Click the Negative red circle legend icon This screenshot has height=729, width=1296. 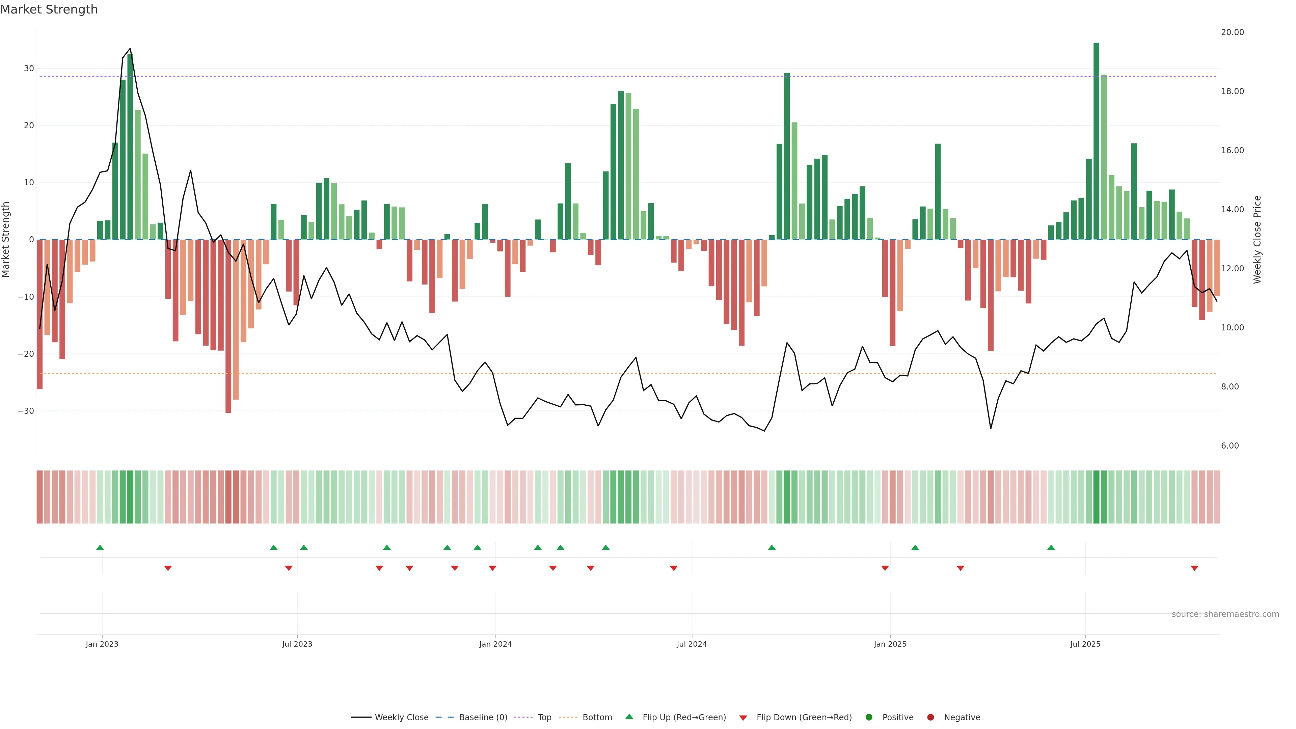pos(930,718)
